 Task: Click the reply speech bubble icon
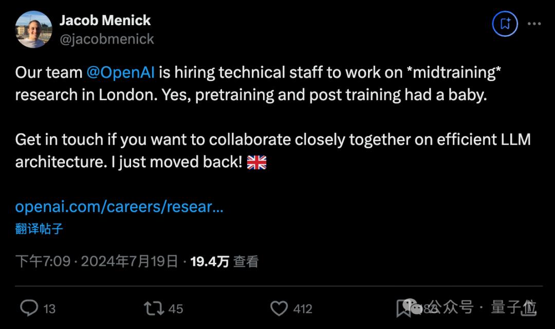pos(29,308)
